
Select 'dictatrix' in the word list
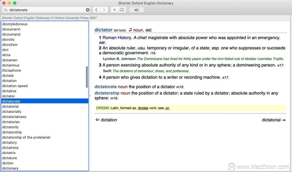click(x=45, y=153)
